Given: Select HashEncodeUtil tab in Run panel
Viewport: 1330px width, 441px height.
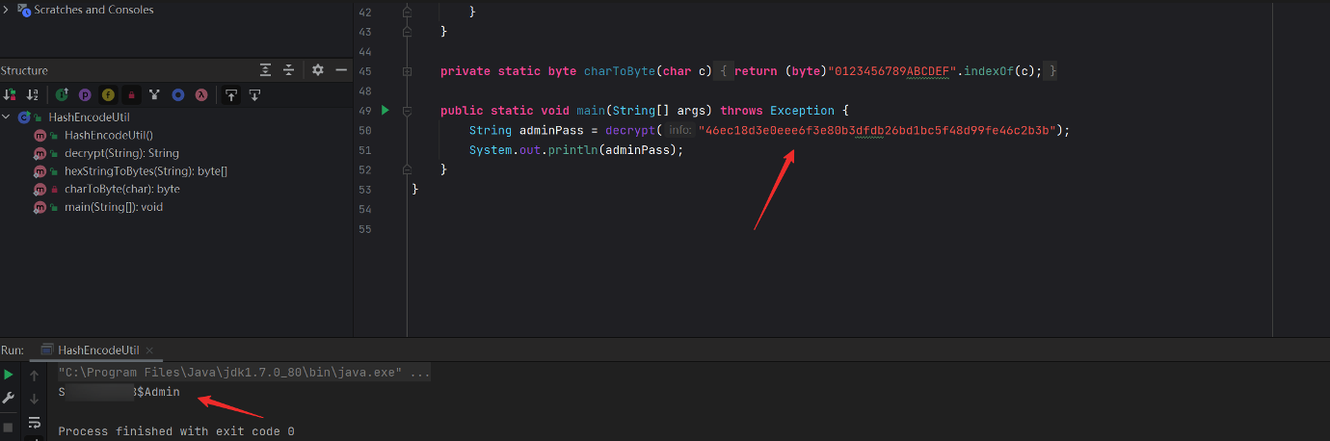Looking at the screenshot, I should (98, 350).
